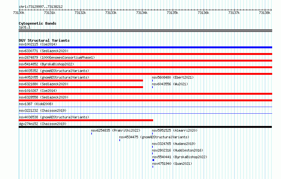Screen dimensions: 281x179
Task: Select the nsv5414852 (ByrskaBishop2022) label
Action: pos(46,64)
